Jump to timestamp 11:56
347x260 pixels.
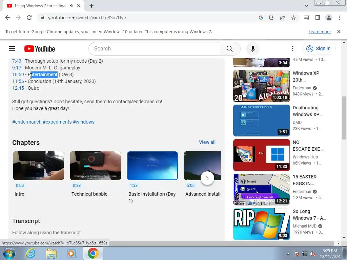[18, 81]
